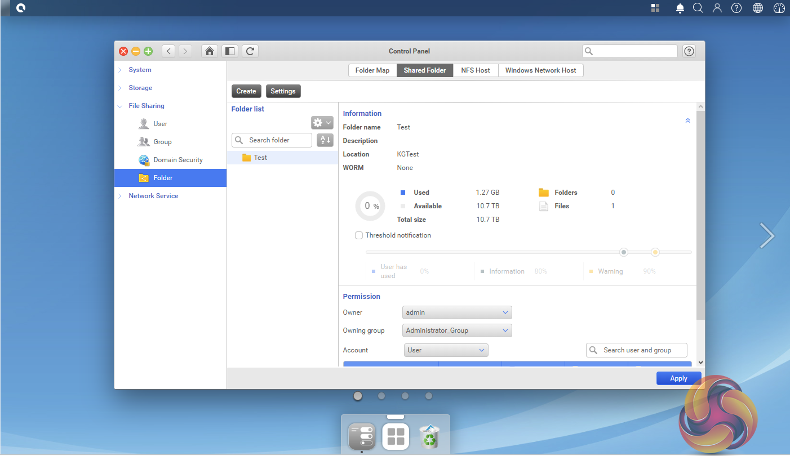Image resolution: width=790 pixels, height=456 pixels.
Task: Toggle the sidebar panel layout icon
Action: pos(230,51)
